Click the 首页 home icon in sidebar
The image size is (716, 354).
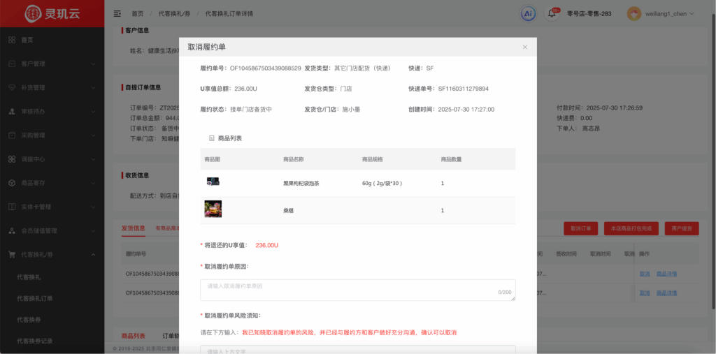coord(12,40)
